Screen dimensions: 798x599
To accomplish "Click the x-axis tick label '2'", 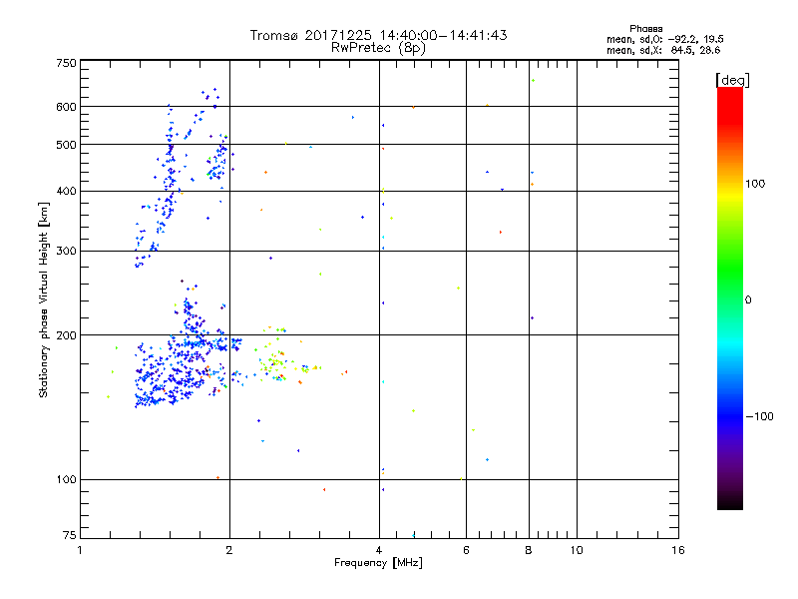I will click(x=229, y=550).
